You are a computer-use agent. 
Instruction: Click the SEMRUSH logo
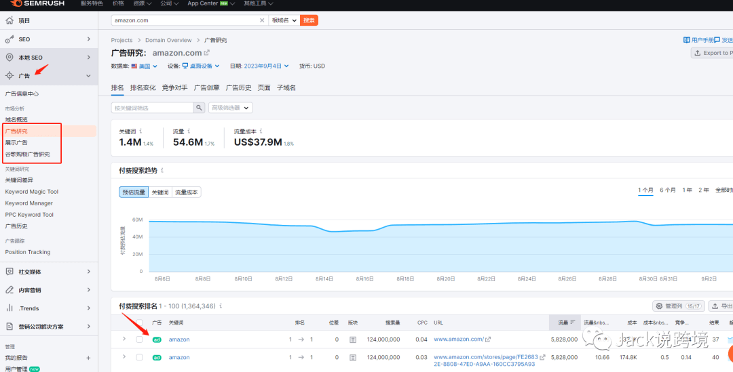[37, 4]
